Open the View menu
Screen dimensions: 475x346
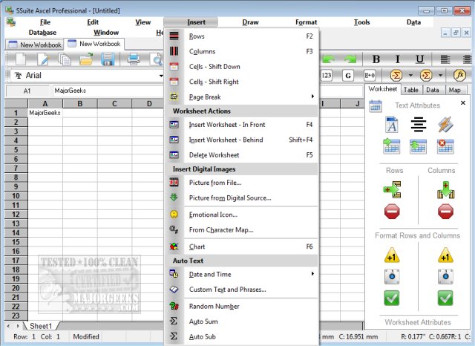tap(143, 22)
